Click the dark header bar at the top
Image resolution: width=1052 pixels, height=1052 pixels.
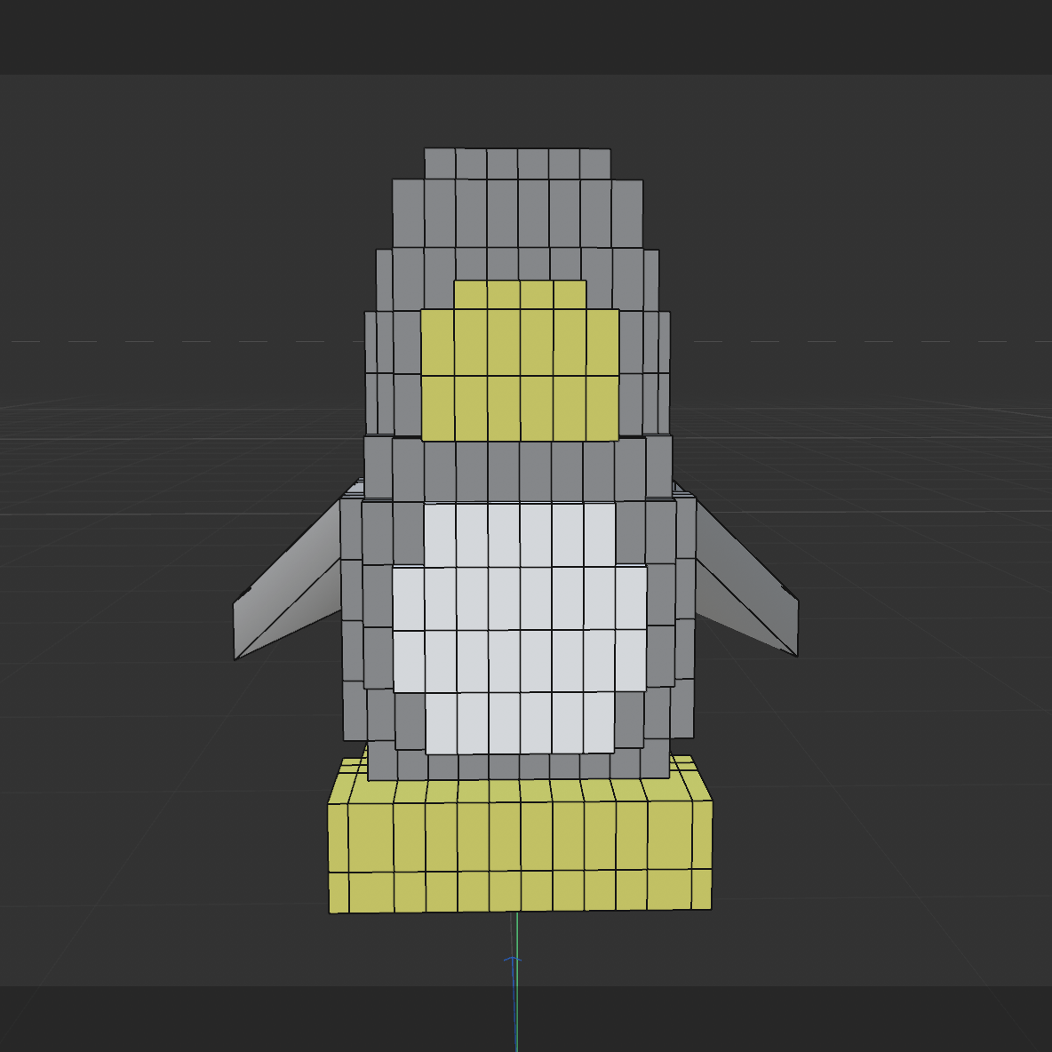526,36
